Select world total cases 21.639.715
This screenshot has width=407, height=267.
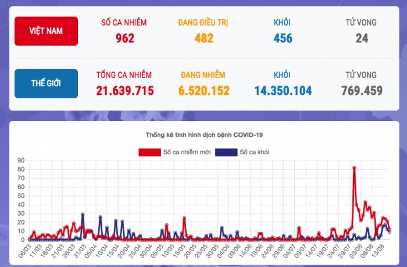(124, 90)
